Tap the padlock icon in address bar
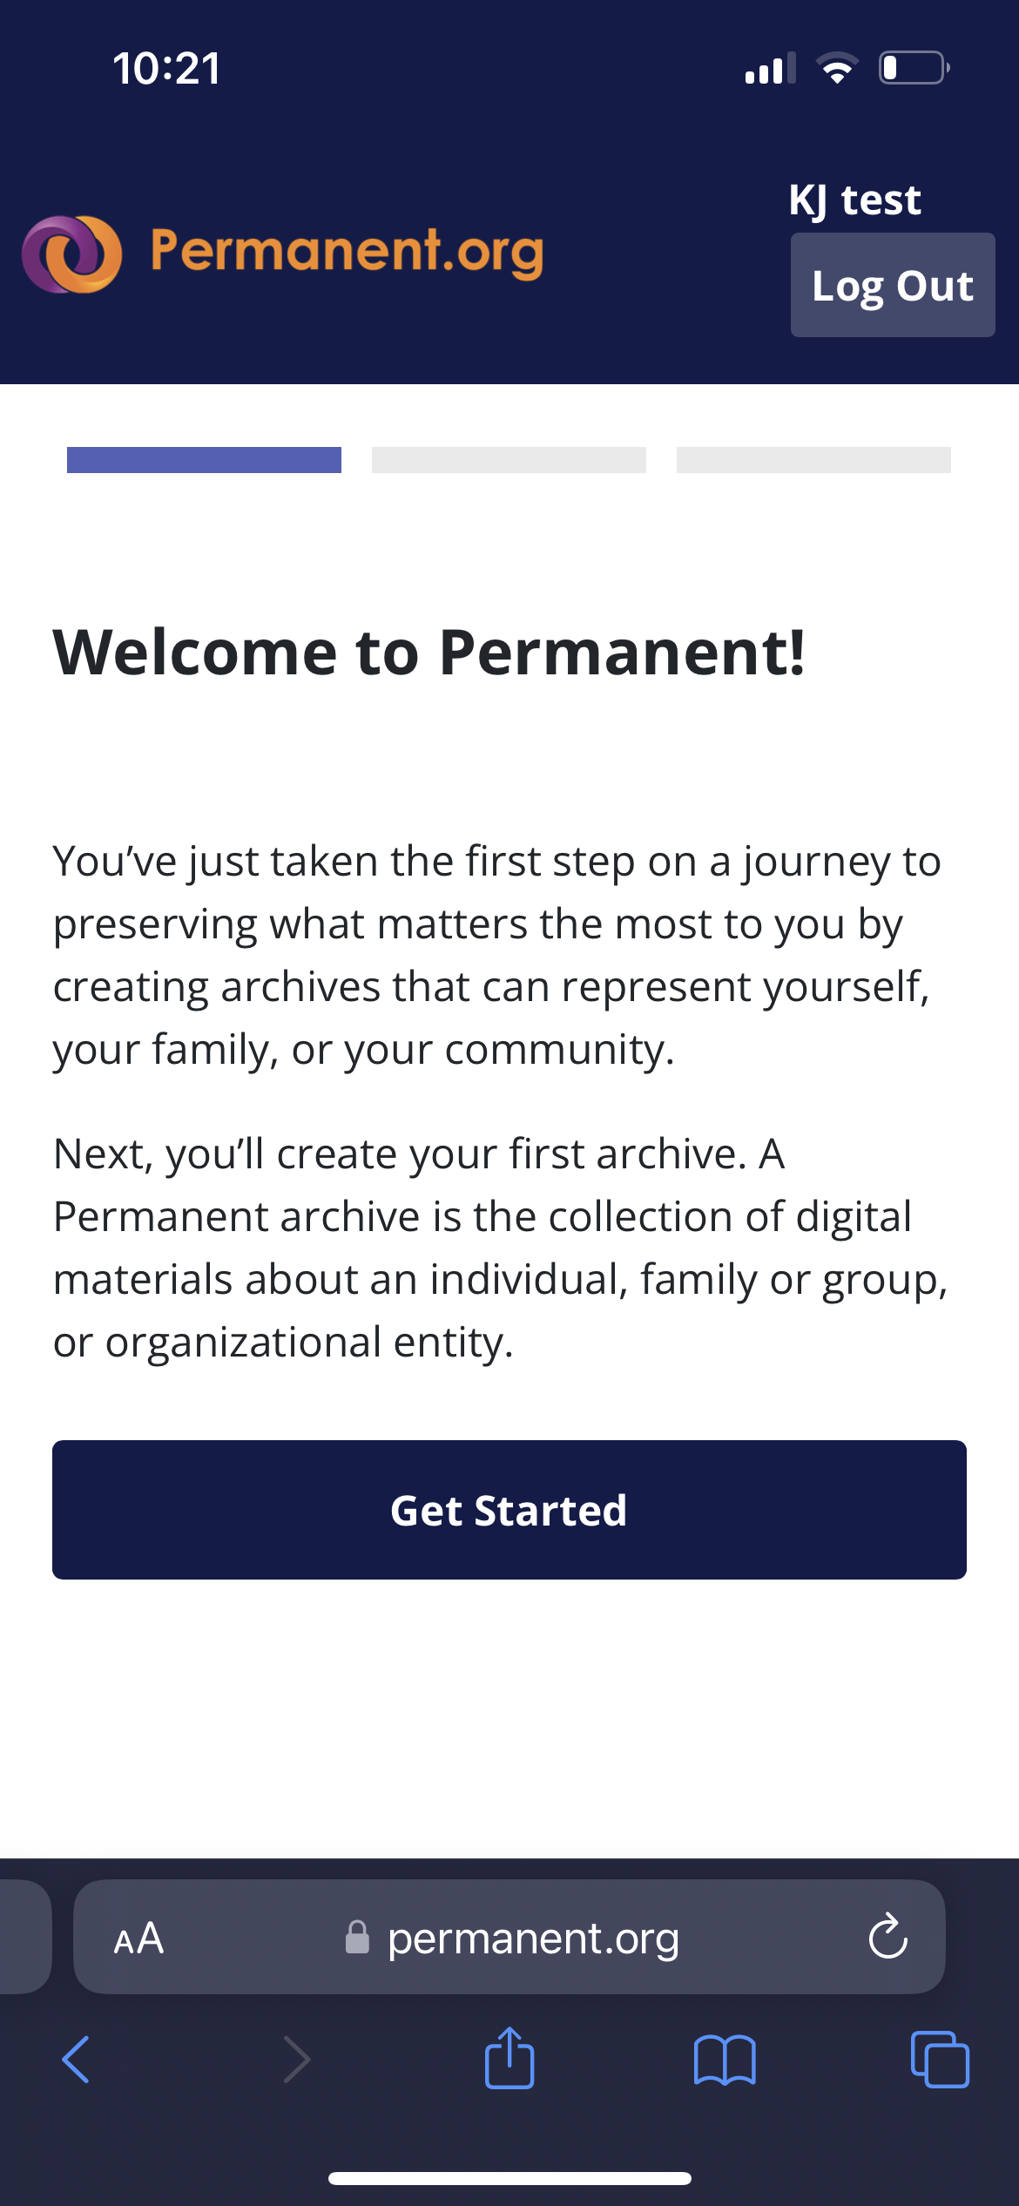 pyautogui.click(x=357, y=1938)
